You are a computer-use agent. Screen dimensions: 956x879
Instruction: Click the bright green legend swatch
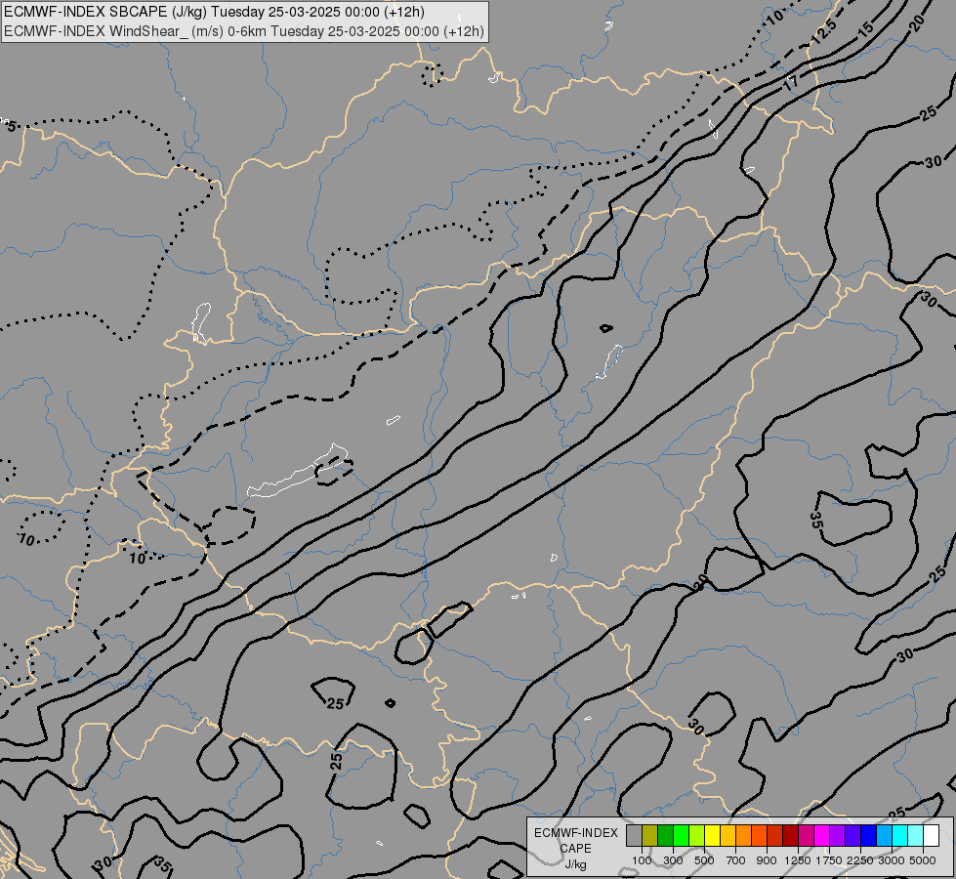click(x=681, y=835)
